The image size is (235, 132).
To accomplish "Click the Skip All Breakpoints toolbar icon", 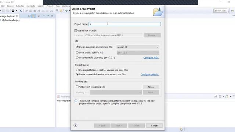I will click(x=21, y=11).
